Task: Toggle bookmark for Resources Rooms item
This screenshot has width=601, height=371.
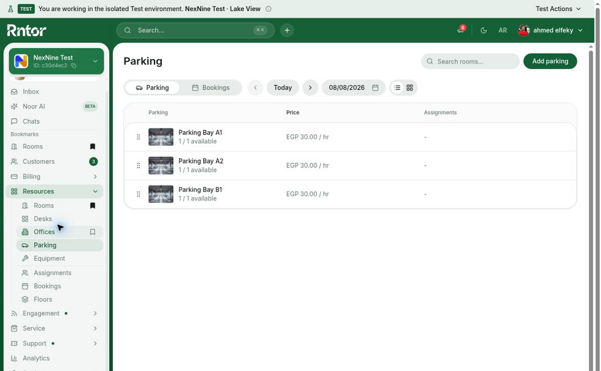Action: [x=92, y=206]
